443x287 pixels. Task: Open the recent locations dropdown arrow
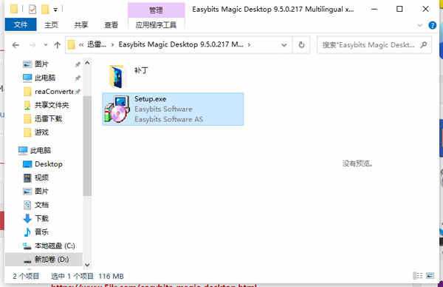(x=46, y=44)
